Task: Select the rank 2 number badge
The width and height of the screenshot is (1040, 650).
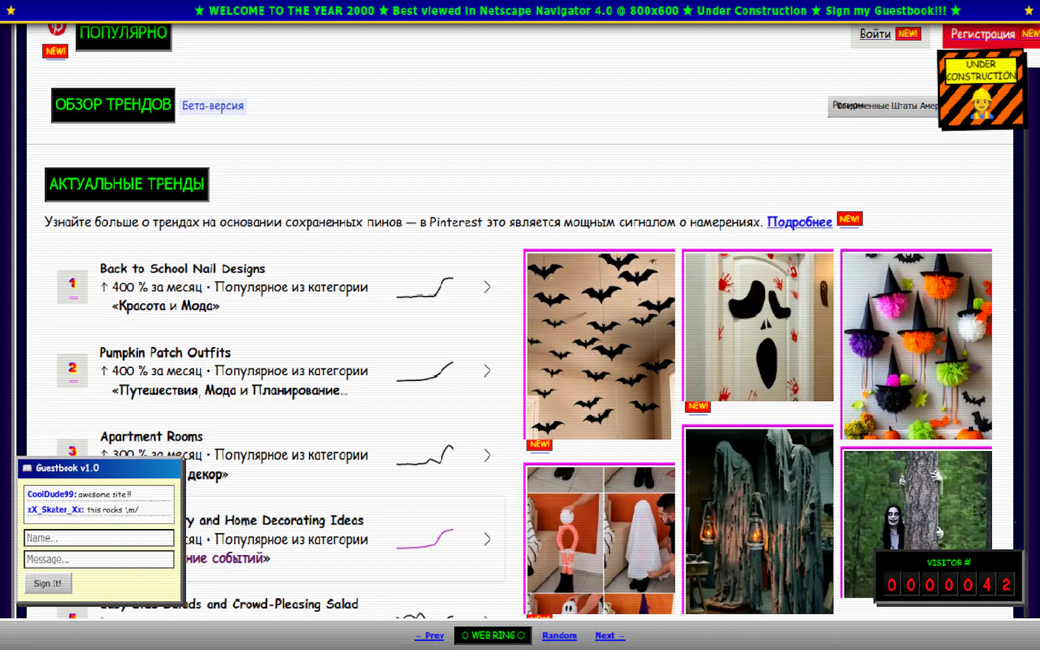Action: click(73, 371)
